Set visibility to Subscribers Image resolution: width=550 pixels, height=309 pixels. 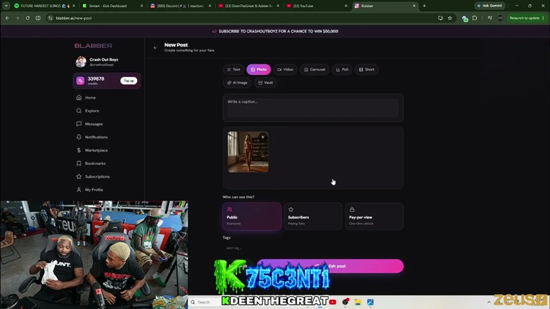(313, 216)
